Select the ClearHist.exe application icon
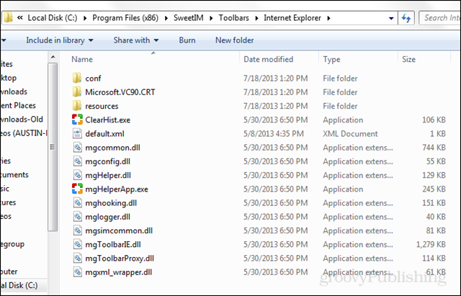 (77, 120)
